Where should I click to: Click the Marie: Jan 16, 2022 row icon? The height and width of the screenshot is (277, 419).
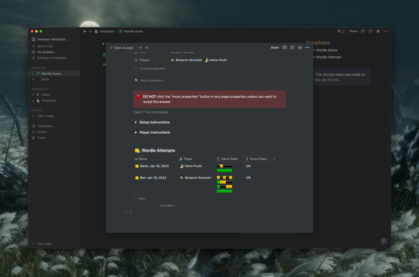click(x=137, y=166)
